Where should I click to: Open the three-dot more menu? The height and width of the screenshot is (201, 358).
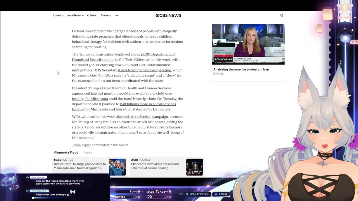point(116,15)
